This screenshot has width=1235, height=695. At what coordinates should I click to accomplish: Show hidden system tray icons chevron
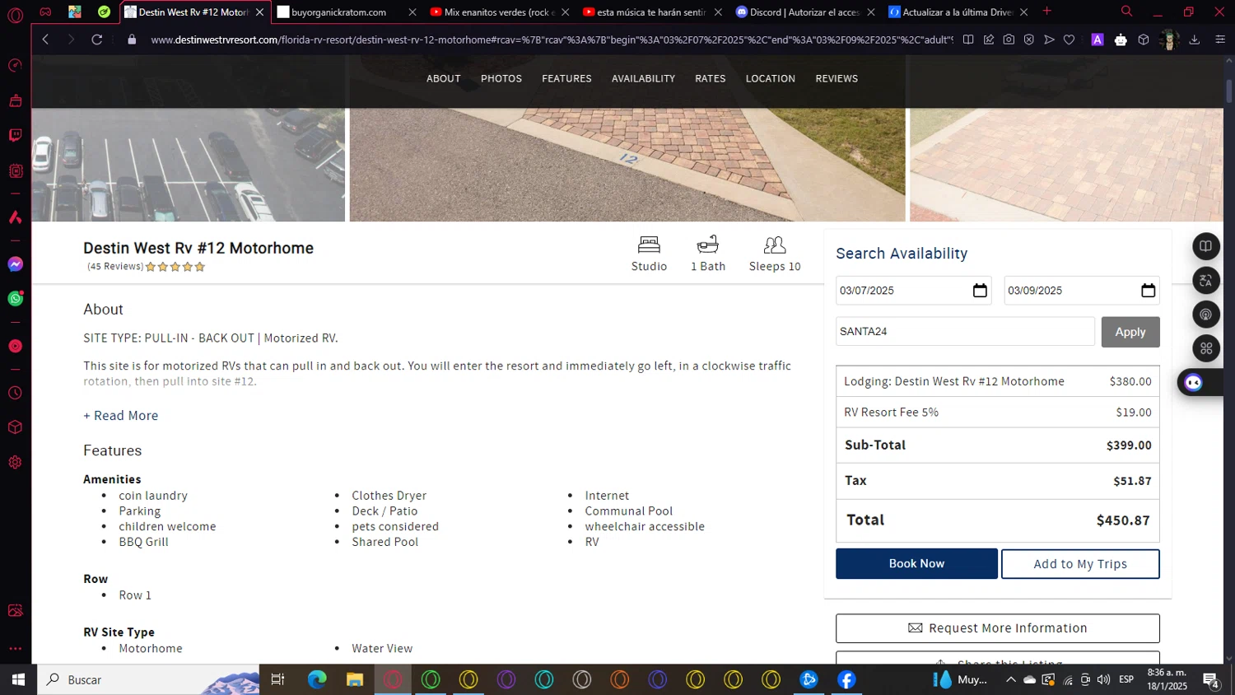tap(1011, 679)
